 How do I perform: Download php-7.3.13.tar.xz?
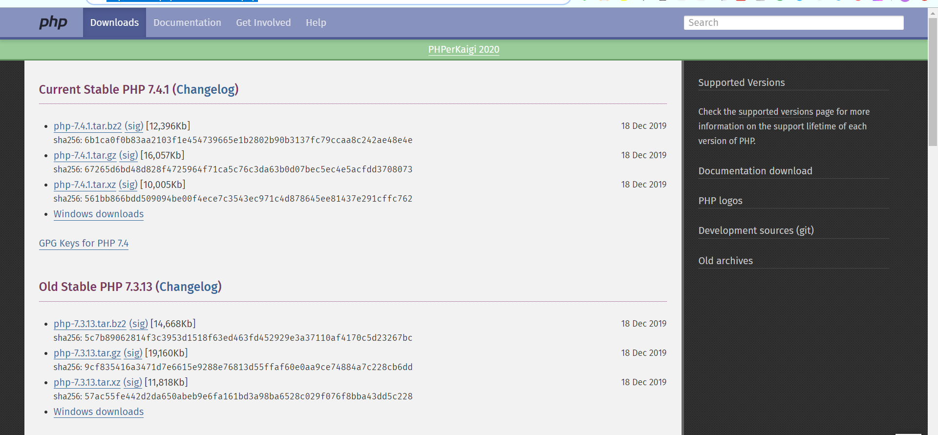(87, 382)
